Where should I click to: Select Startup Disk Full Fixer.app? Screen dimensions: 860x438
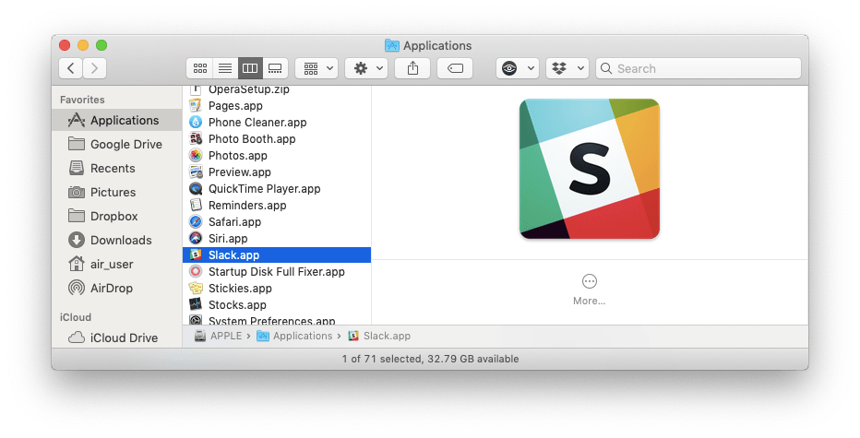pos(277,272)
